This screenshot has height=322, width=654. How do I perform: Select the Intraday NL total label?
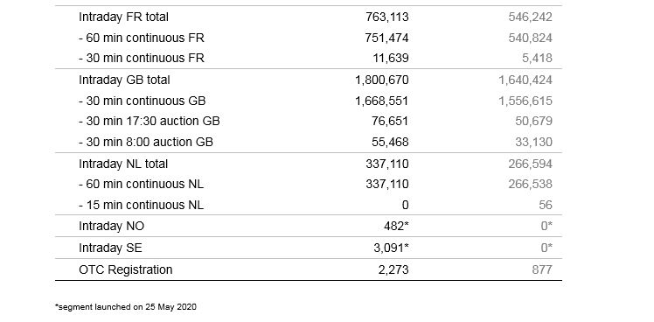(123, 164)
